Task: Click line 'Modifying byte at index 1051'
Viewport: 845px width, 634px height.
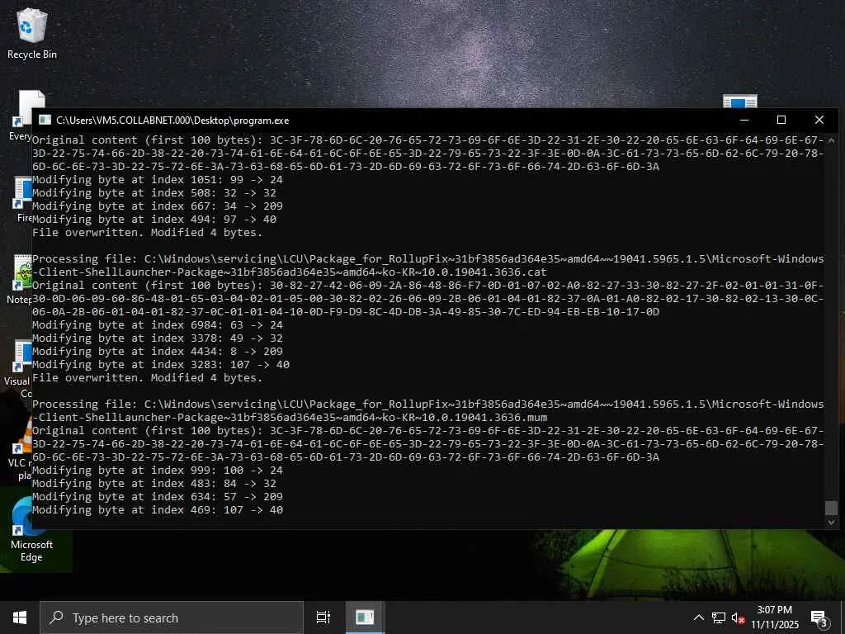Action: [x=158, y=179]
